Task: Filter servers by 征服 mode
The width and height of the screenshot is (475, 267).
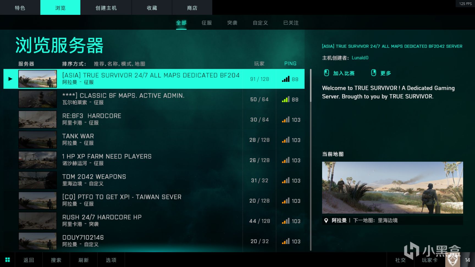Action: 207,23
